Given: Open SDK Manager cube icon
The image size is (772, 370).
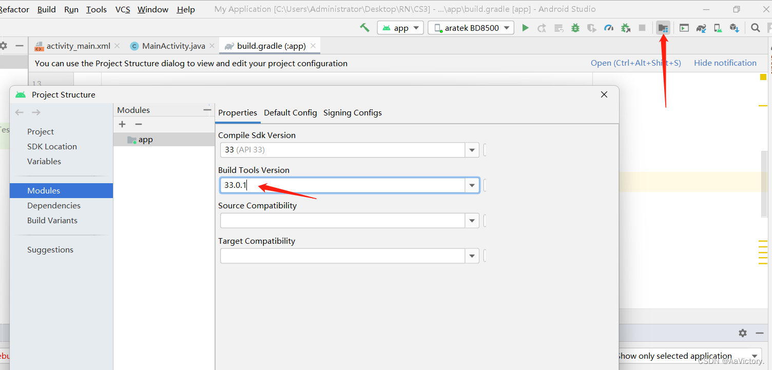Looking at the screenshot, I should pos(734,28).
